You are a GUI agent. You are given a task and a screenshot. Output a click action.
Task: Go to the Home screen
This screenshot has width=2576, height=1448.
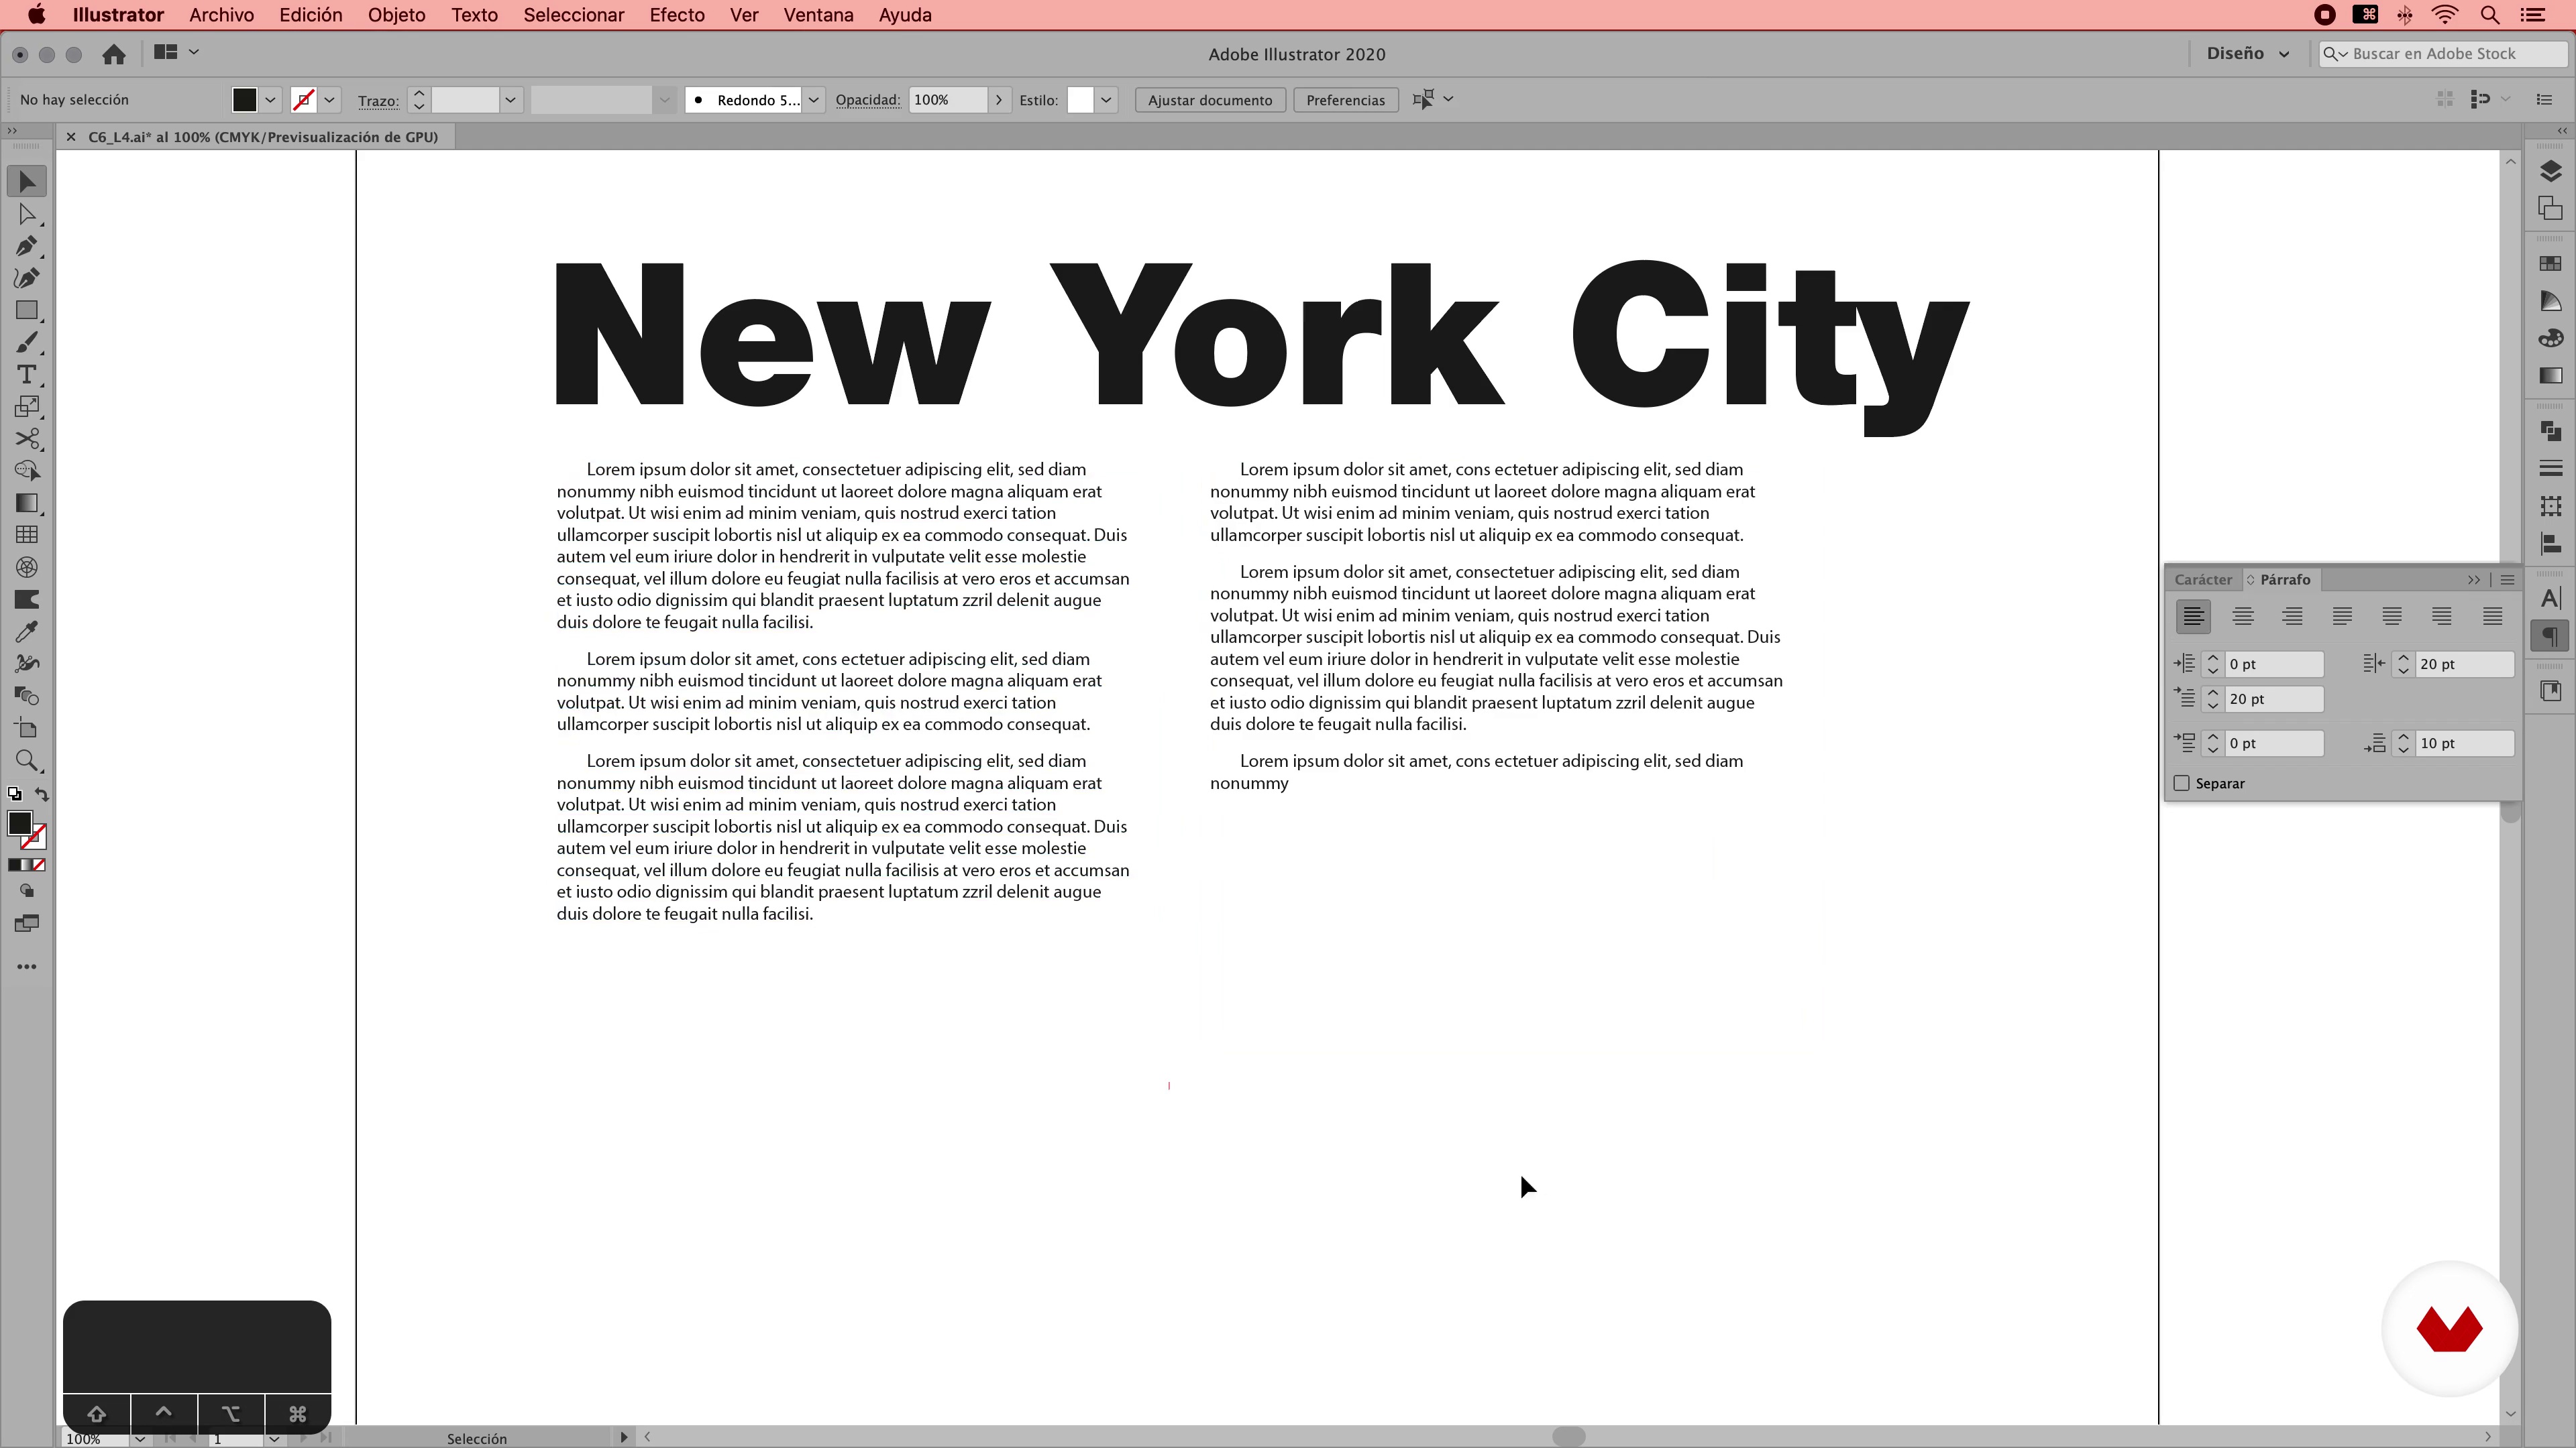pos(114,54)
